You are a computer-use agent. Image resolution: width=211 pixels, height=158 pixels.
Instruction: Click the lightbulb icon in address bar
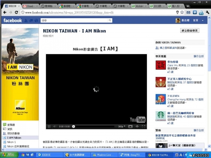point(177,13)
